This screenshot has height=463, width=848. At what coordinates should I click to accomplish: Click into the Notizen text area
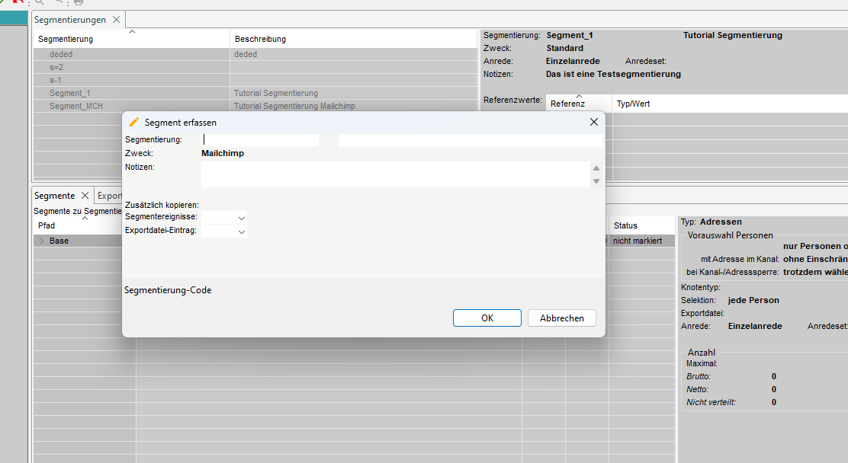394,174
